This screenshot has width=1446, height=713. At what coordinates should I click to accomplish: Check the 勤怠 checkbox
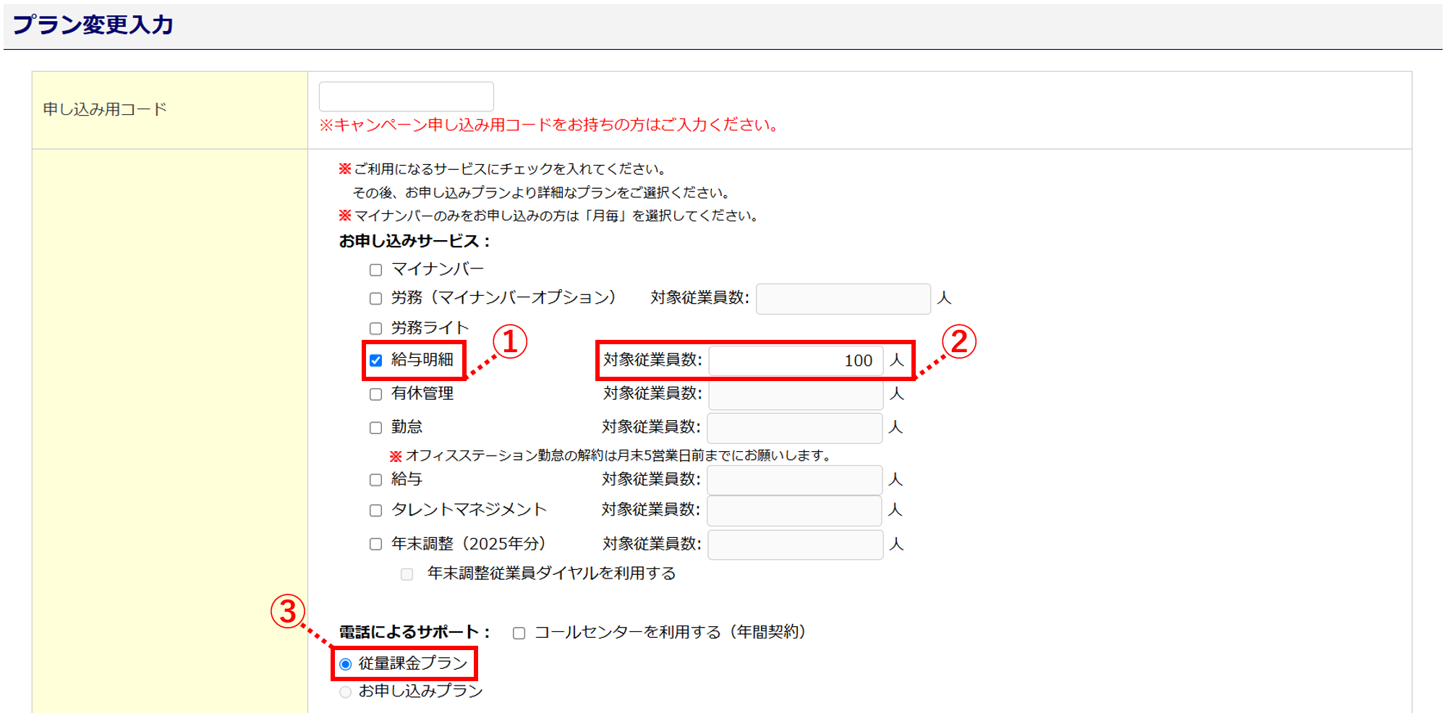(375, 427)
